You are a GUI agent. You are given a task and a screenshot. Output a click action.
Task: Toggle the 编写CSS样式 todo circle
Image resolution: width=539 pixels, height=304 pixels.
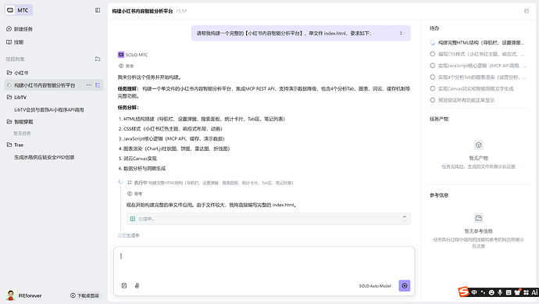tap(433, 54)
